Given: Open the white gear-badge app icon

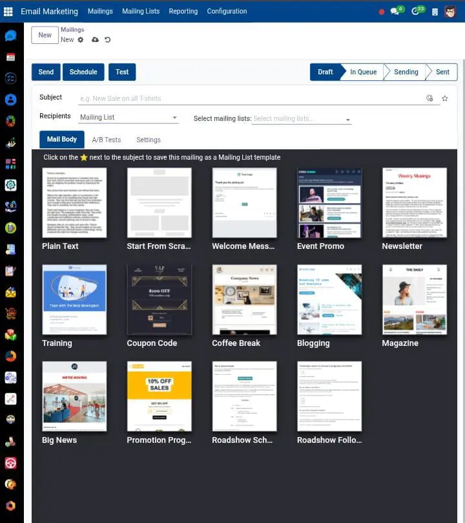Looking at the screenshot, I should (11, 185).
